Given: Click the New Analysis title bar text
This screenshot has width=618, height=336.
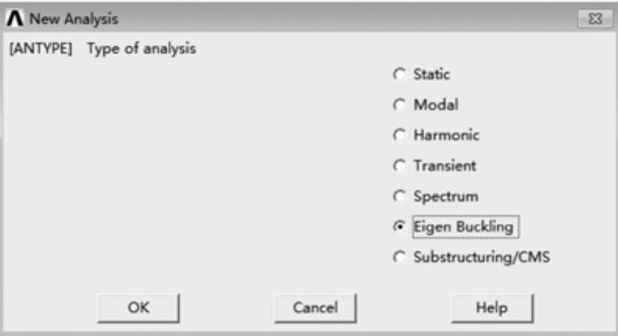Looking at the screenshot, I should click(x=74, y=18).
